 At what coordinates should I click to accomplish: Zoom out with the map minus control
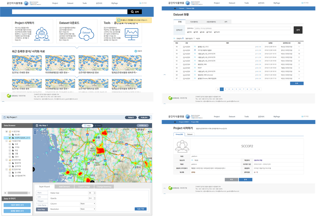[x=35, y=133]
